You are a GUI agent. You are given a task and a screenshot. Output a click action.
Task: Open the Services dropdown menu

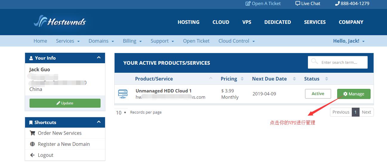(x=68, y=41)
